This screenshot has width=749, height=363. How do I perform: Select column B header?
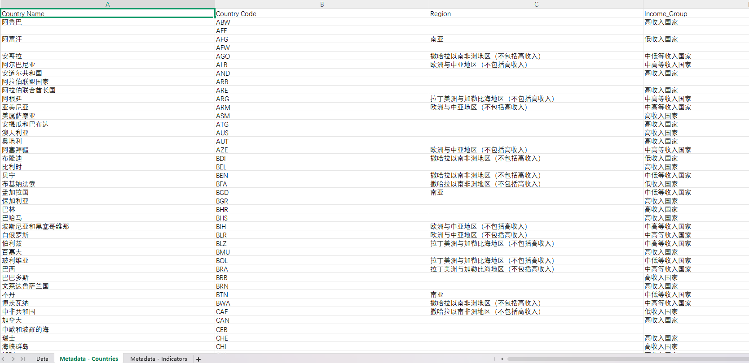322,4
